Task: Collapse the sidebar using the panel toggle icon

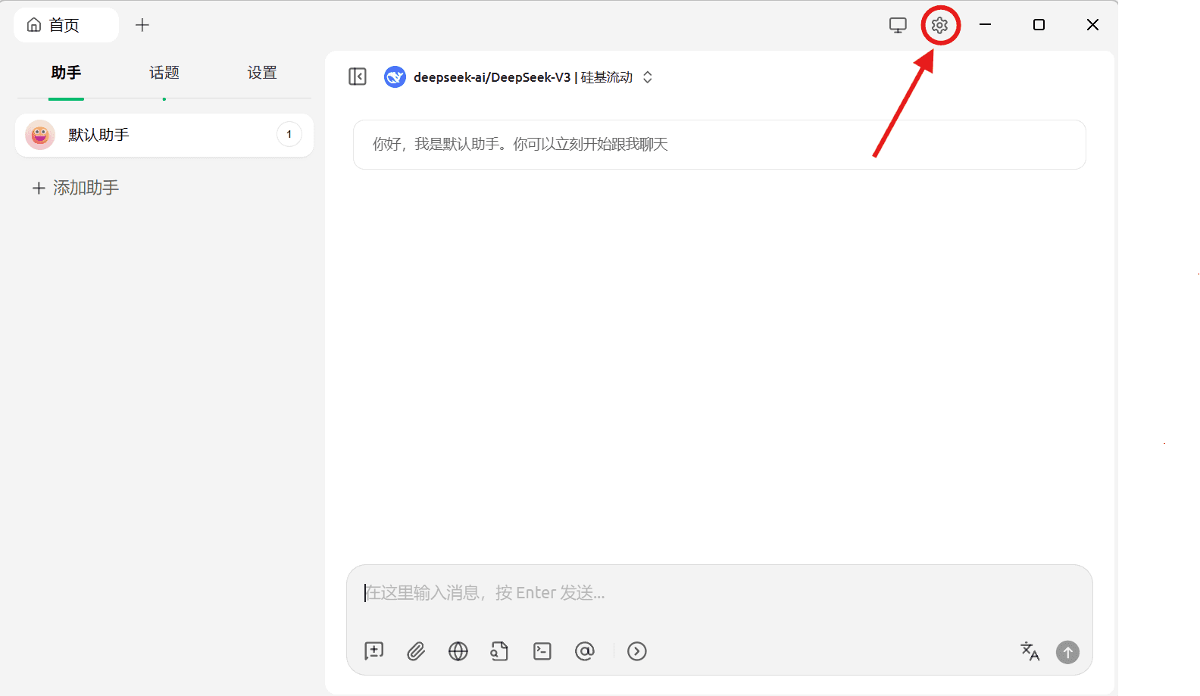Action: click(x=358, y=76)
